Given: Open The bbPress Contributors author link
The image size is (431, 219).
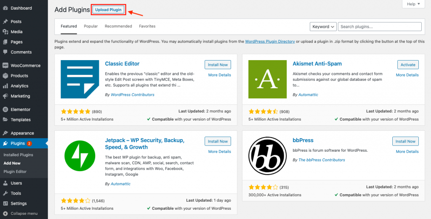Looking at the screenshot, I should pos(322,160).
